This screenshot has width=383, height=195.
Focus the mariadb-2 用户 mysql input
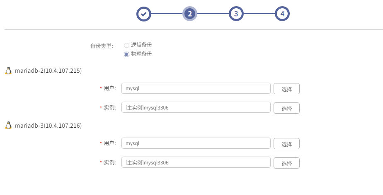196,88
